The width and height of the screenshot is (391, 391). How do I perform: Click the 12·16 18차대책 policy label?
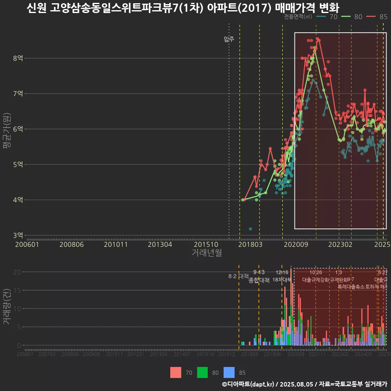[x=282, y=276]
